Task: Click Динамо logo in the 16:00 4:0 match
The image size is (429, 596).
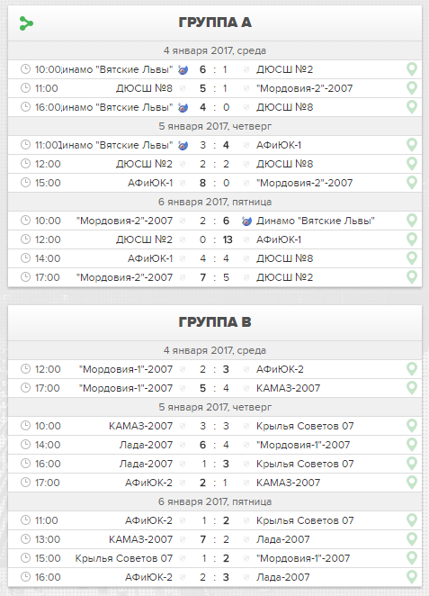Action: coord(183,107)
